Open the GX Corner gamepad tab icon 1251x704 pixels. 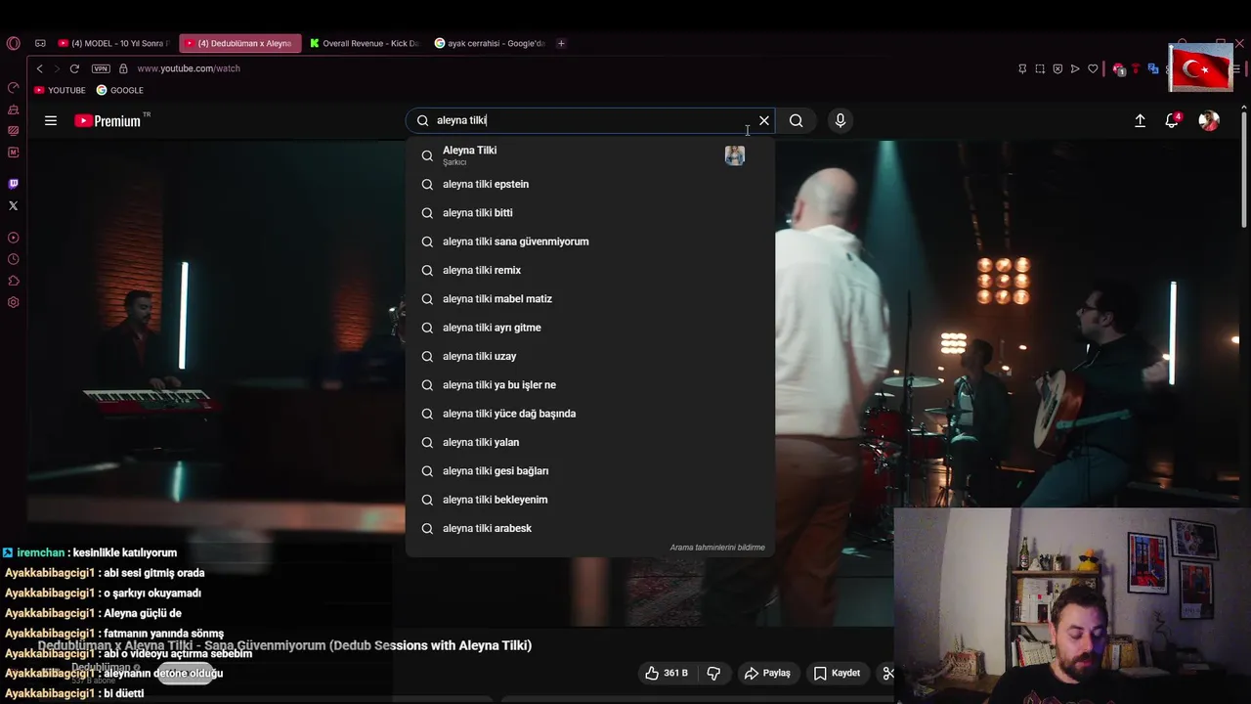click(x=40, y=43)
